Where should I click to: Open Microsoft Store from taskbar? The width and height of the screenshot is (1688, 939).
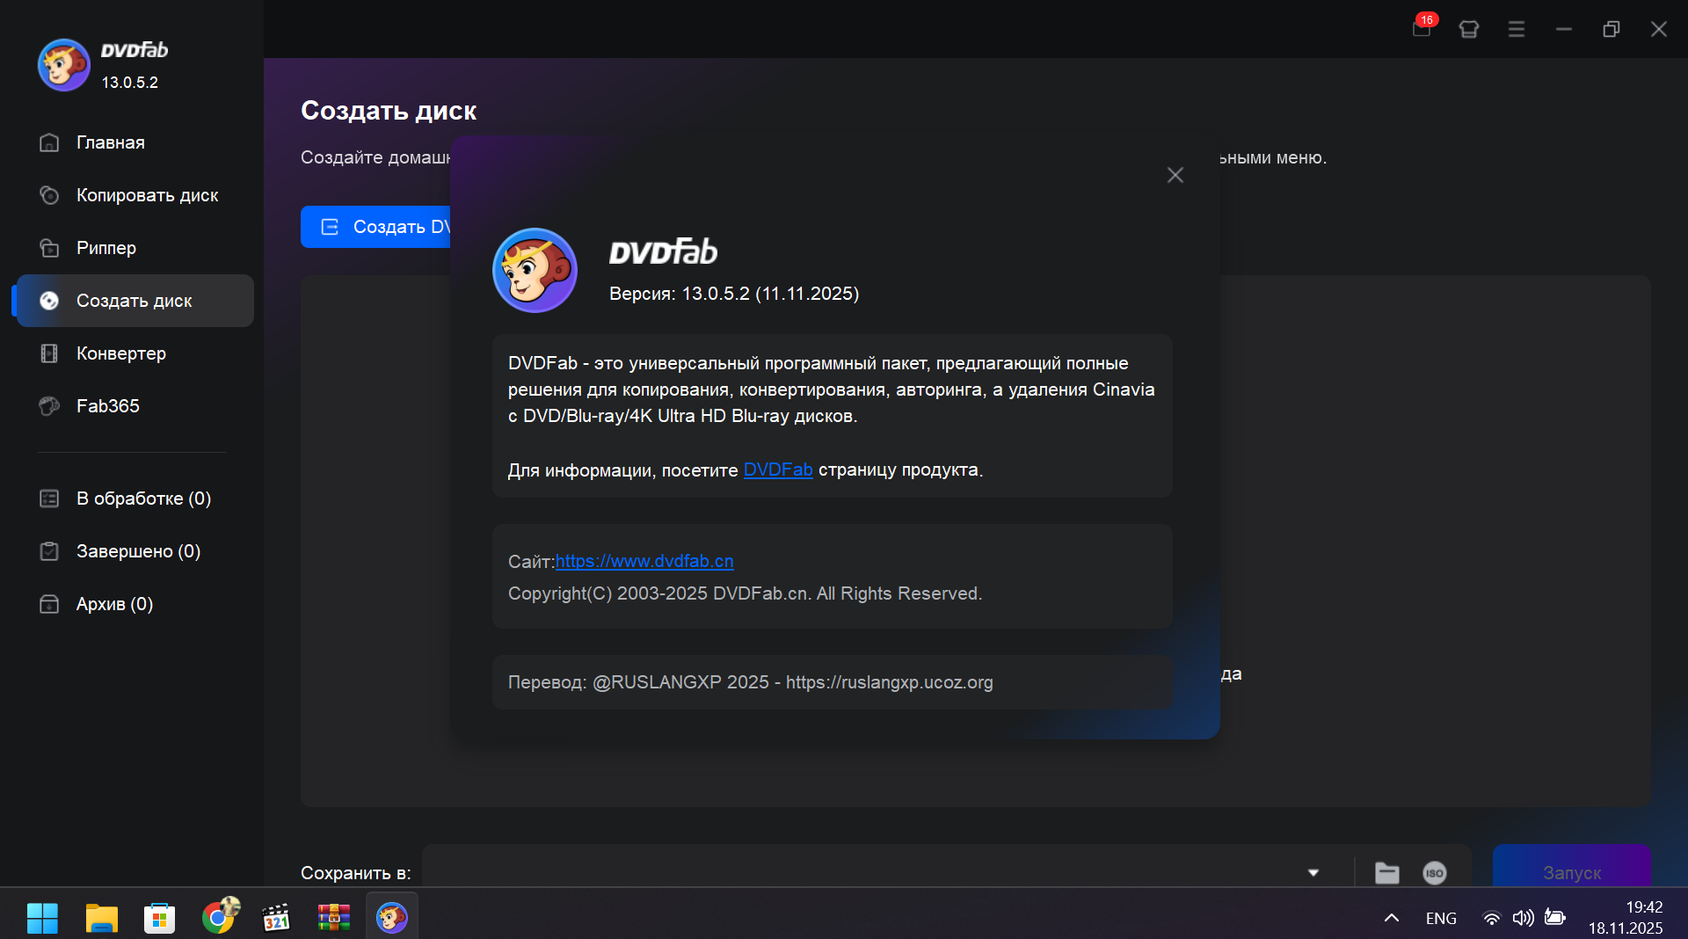coord(159,918)
